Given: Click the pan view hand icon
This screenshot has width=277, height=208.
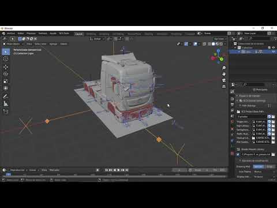Looking at the screenshot, I should [224, 74].
